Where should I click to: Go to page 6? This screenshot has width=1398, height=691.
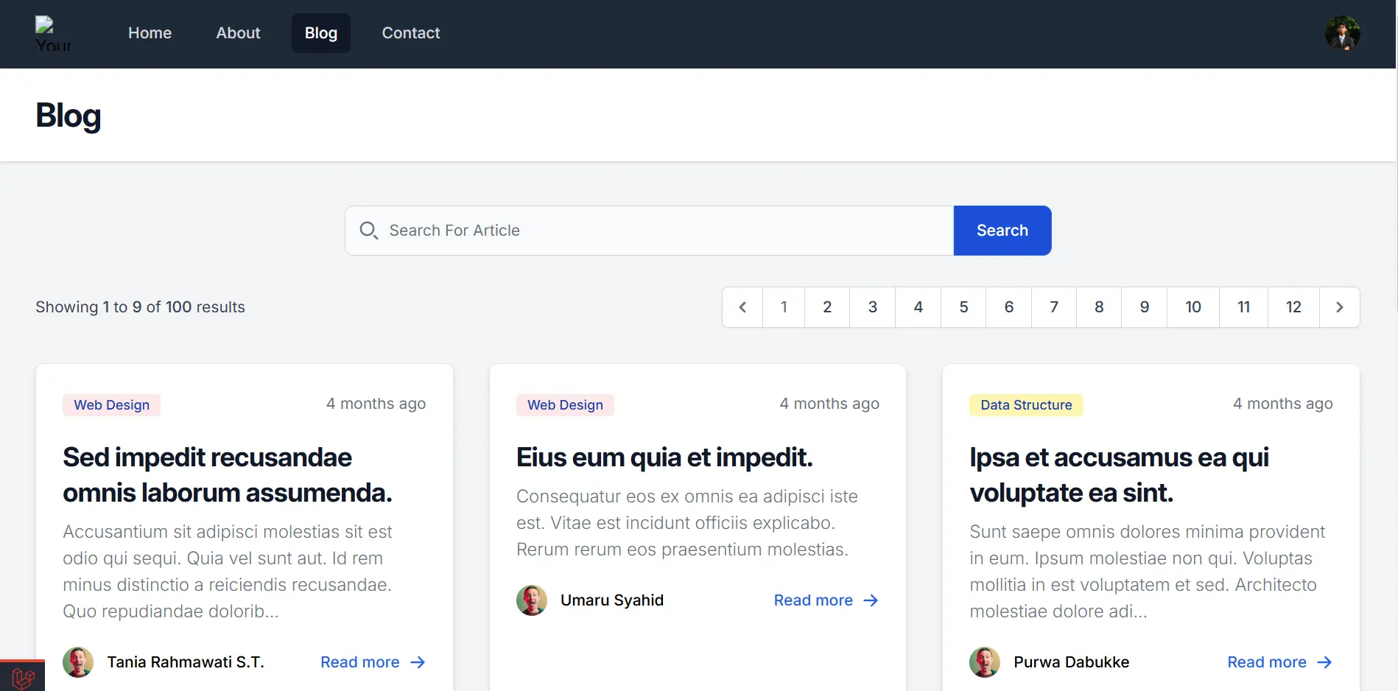(x=1009, y=307)
